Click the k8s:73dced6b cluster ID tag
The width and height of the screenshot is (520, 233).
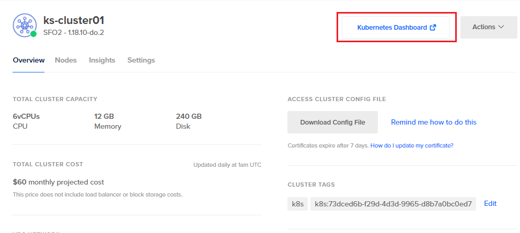coord(393,204)
